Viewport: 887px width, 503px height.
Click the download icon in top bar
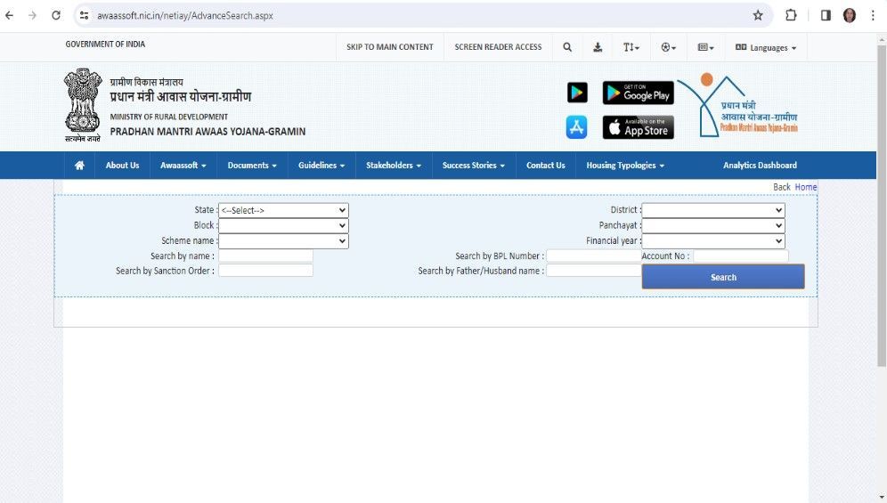[598, 47]
